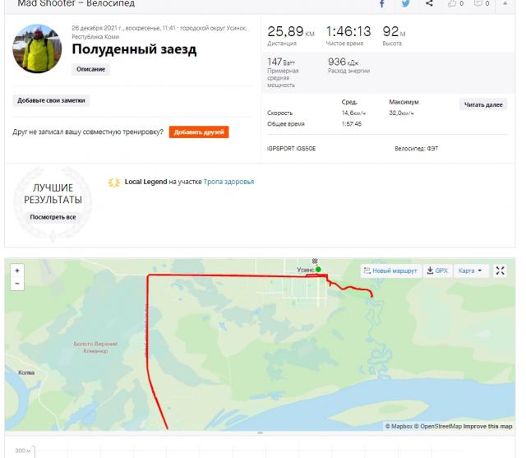
Task: Open comments speech bubble icon
Action: 478,3
